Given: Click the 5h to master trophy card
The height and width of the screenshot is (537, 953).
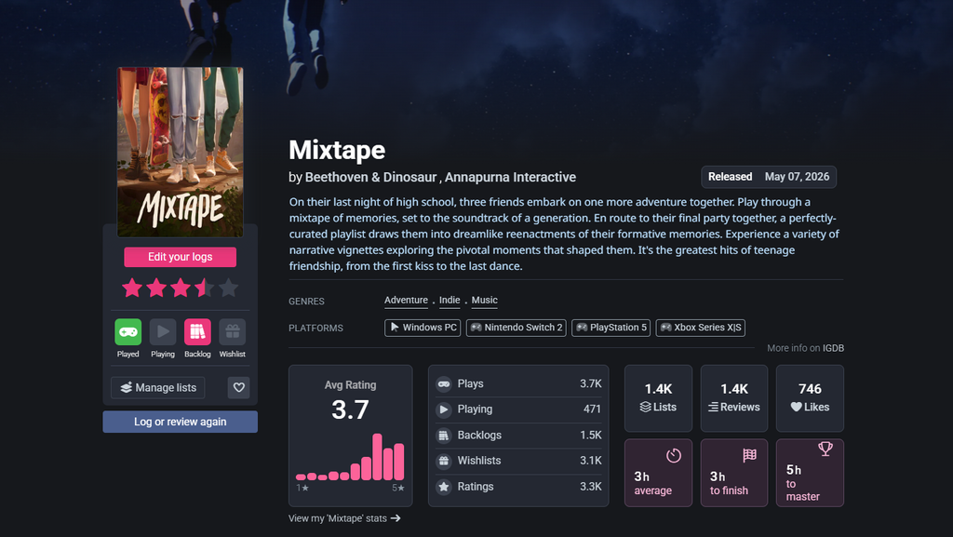Looking at the screenshot, I should [x=811, y=473].
